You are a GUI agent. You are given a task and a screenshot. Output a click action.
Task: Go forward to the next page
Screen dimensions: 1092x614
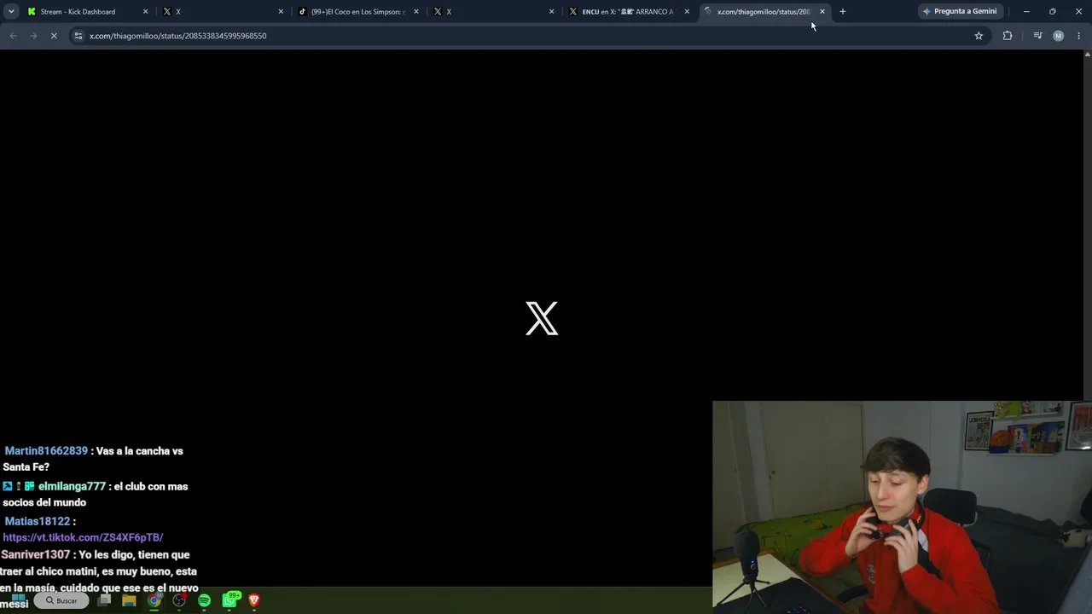point(33,36)
